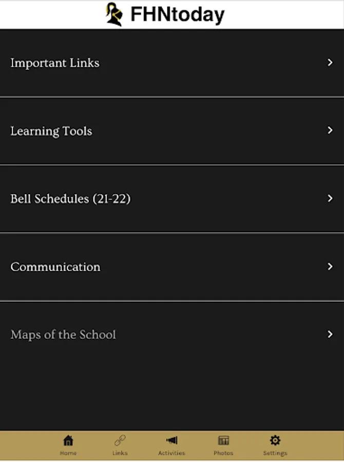Tap the Home house icon
Image resolution: width=344 pixels, height=462 pixels.
click(x=68, y=440)
